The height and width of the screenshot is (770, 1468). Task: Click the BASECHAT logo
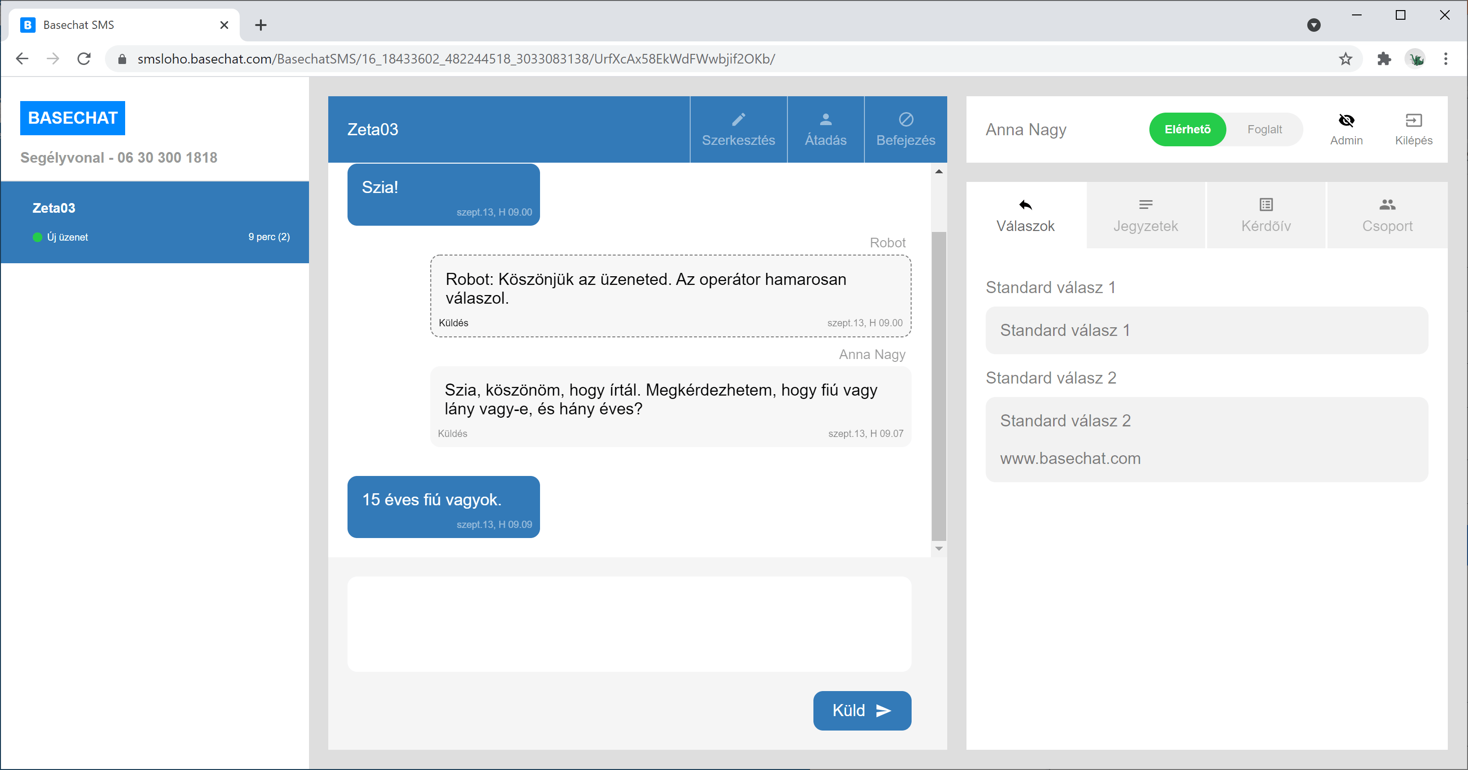[72, 118]
